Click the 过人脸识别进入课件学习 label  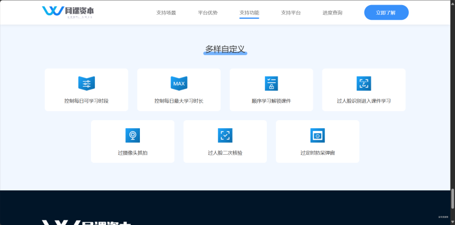[x=363, y=101]
